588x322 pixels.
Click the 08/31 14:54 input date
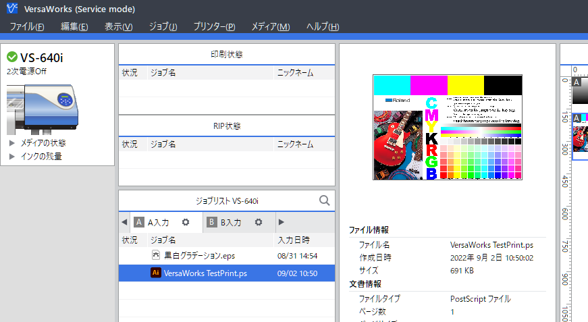[x=297, y=256]
